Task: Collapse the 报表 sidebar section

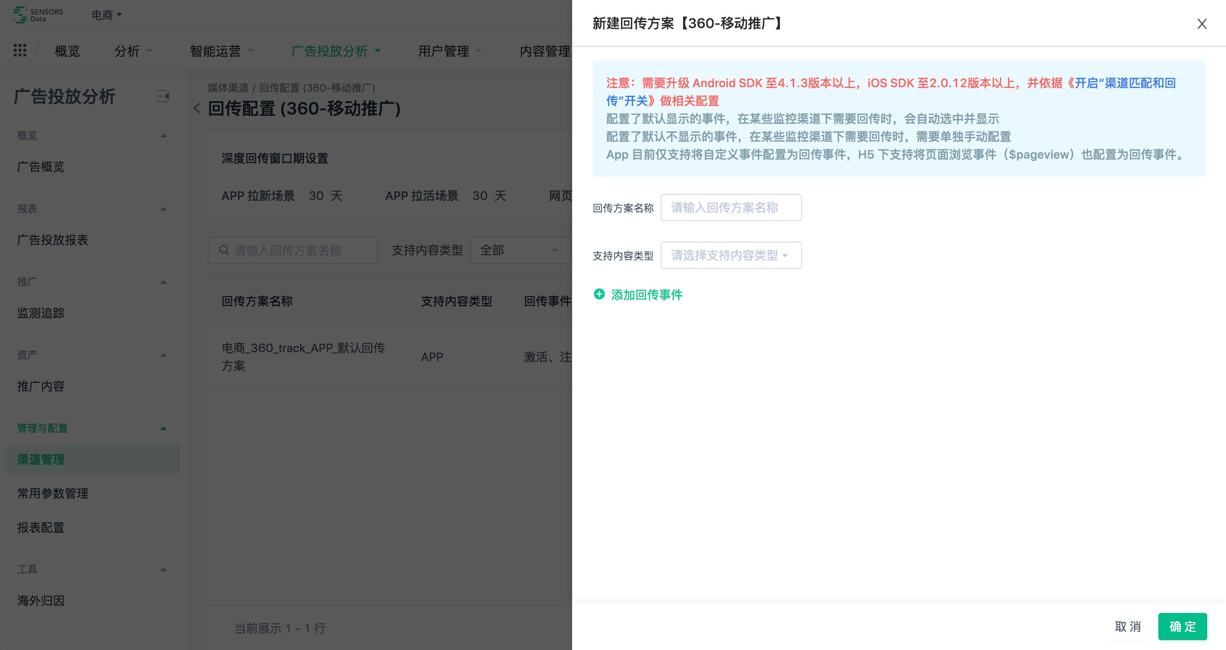Action: (x=163, y=209)
